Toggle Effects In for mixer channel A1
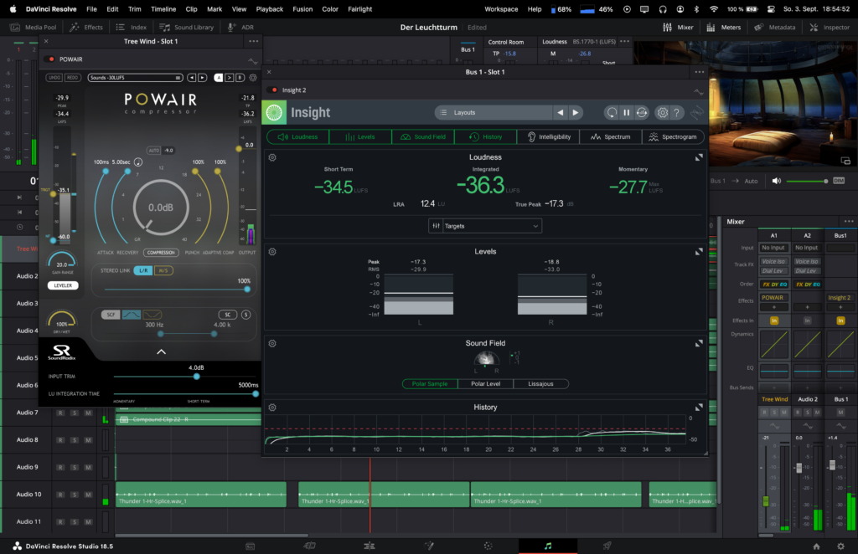 click(x=774, y=321)
